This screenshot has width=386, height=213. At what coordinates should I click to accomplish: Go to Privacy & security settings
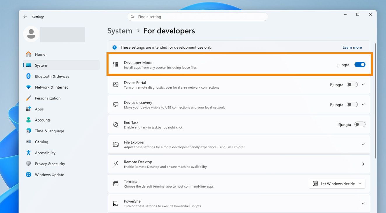coord(50,164)
